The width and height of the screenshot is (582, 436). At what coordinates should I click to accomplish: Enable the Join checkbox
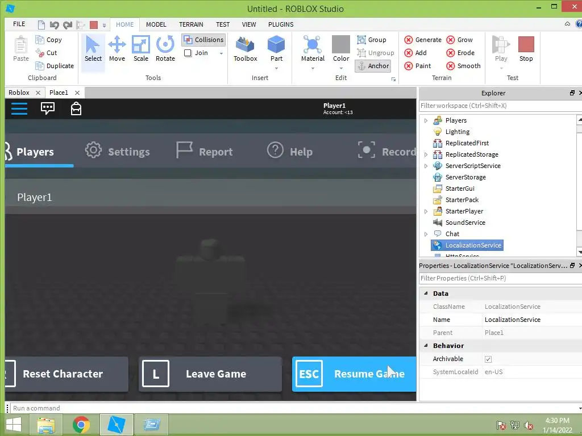(x=188, y=53)
